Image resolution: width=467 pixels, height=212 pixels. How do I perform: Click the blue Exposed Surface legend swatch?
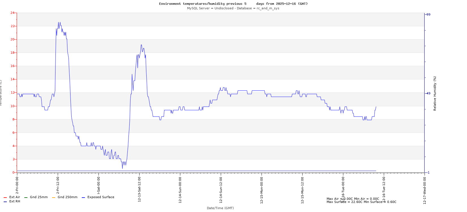pyautogui.click(x=83, y=198)
